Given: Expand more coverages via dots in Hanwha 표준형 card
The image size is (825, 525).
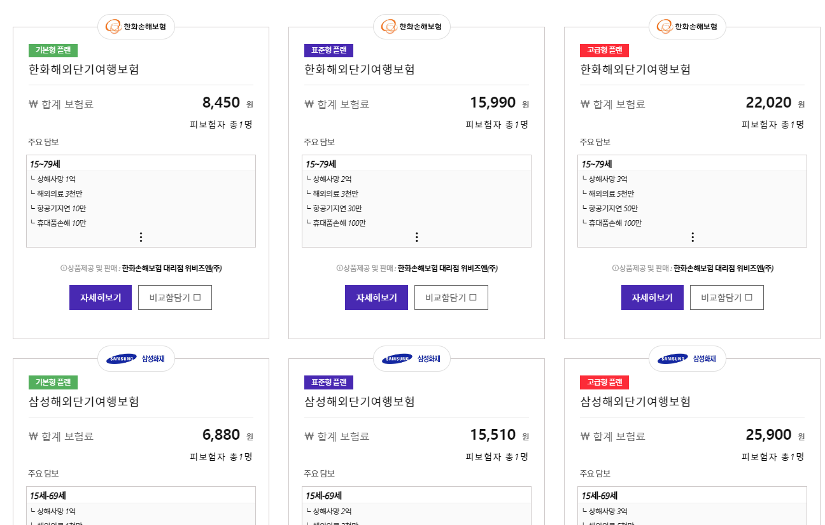Looking at the screenshot, I should 416,237.
